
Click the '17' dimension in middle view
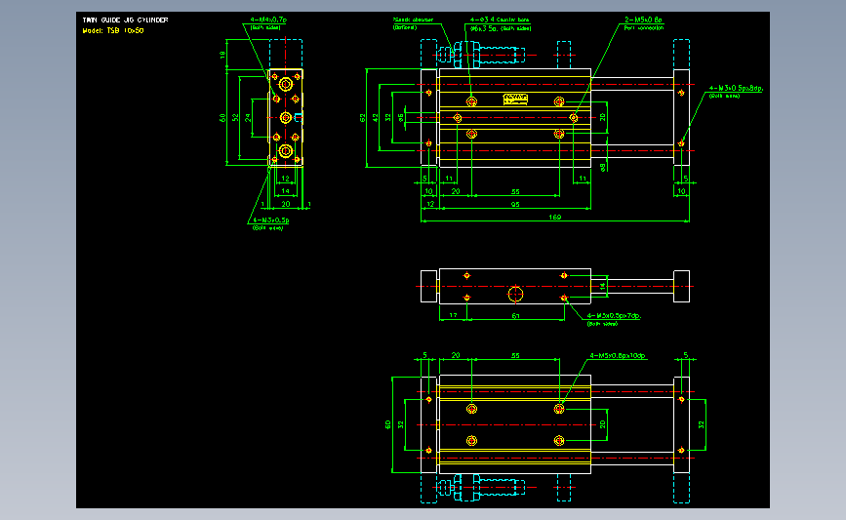pyautogui.click(x=453, y=315)
